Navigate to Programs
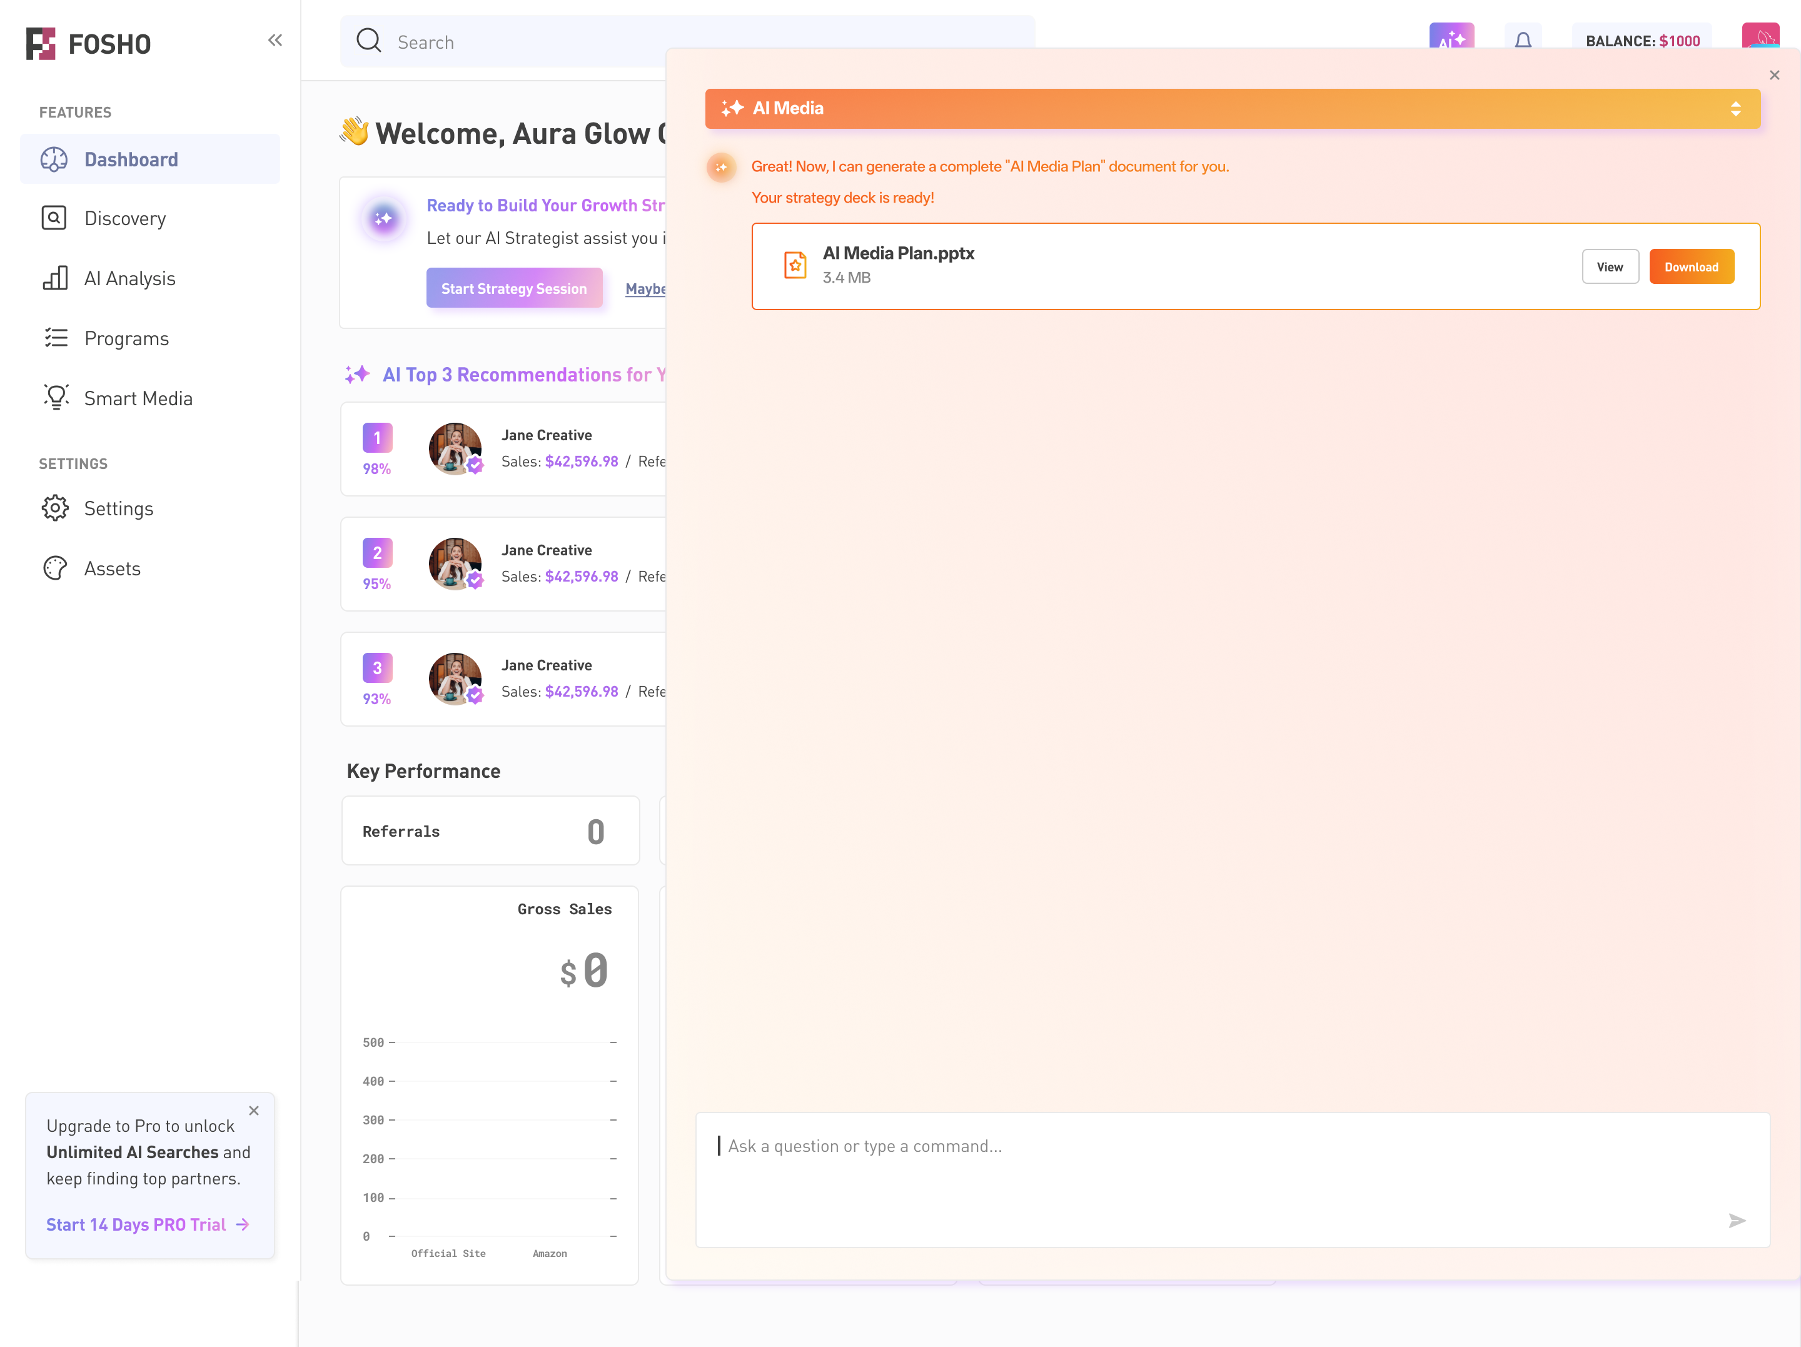This screenshot has height=1347, width=1801. [x=150, y=338]
